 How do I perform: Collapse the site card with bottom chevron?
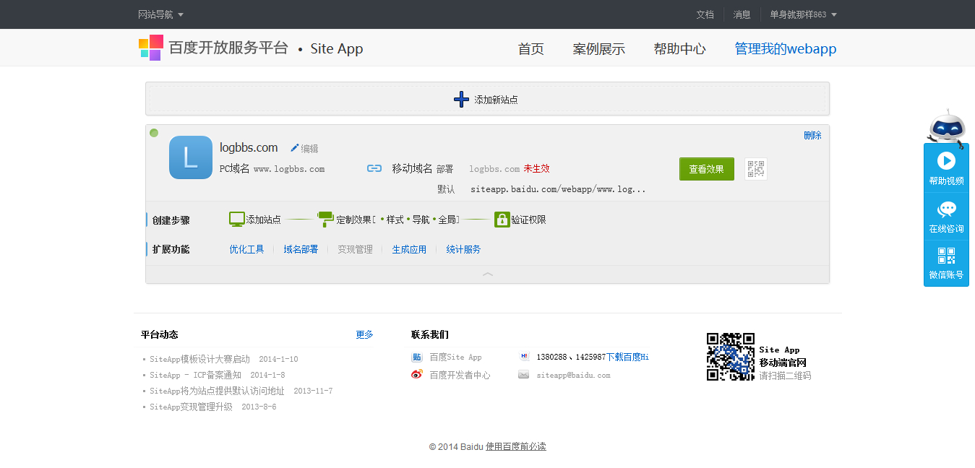pos(488,274)
